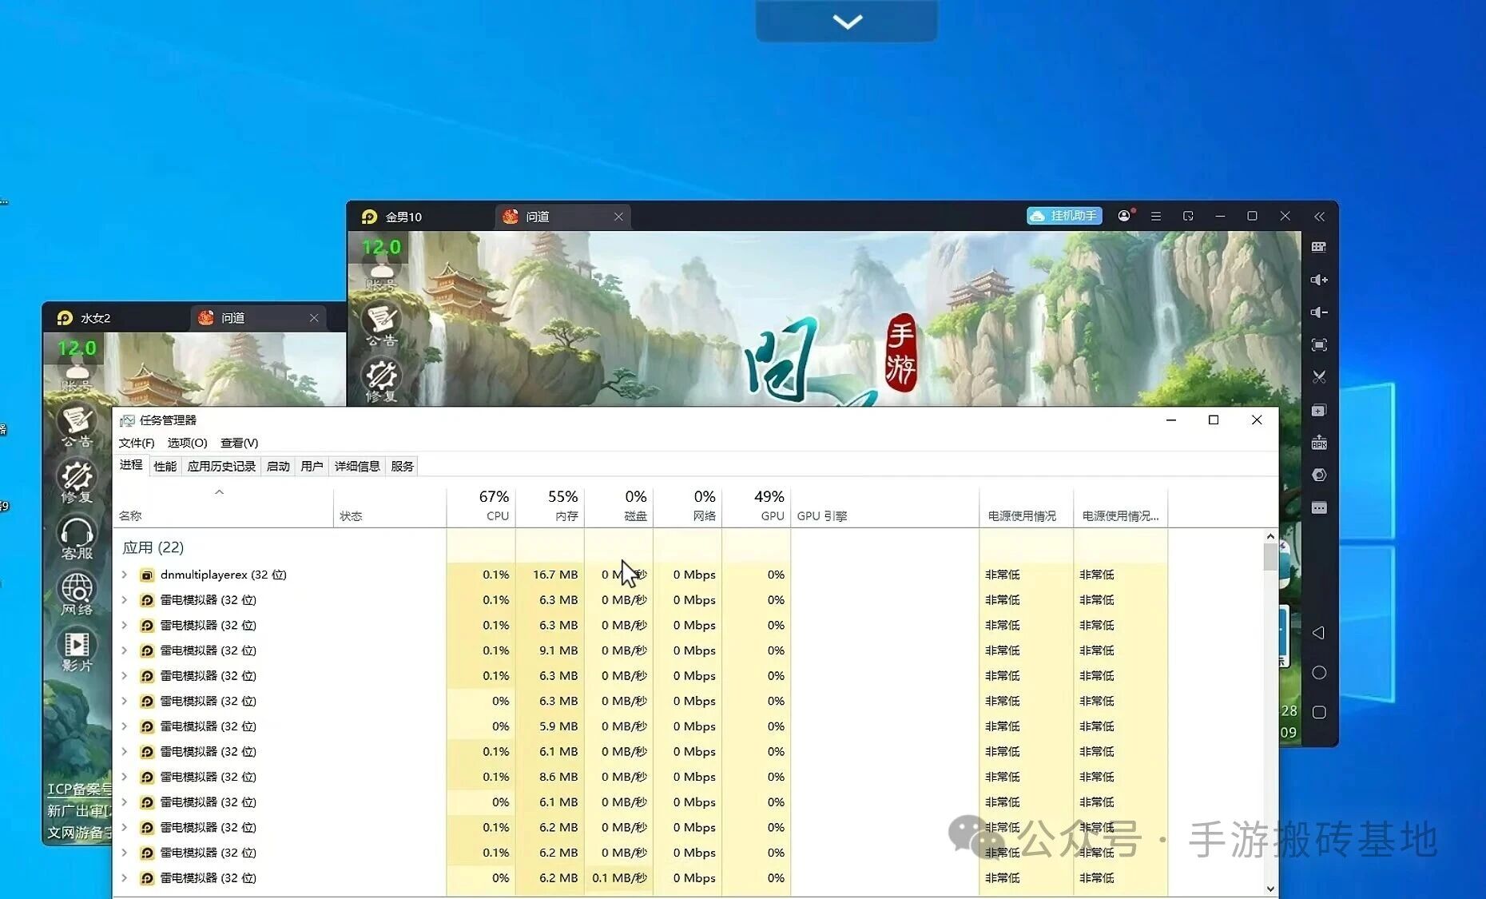Expand the 雷电模拟器 row with 9.1 MB memory
This screenshot has width=1486, height=899.
[125, 650]
